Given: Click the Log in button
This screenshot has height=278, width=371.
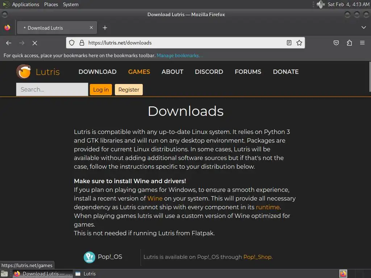Looking at the screenshot, I should click(101, 90).
